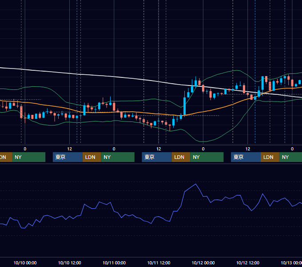302x267 pixels.
Task: Click the 10/12 12:00 date label
Action: (x=248, y=263)
